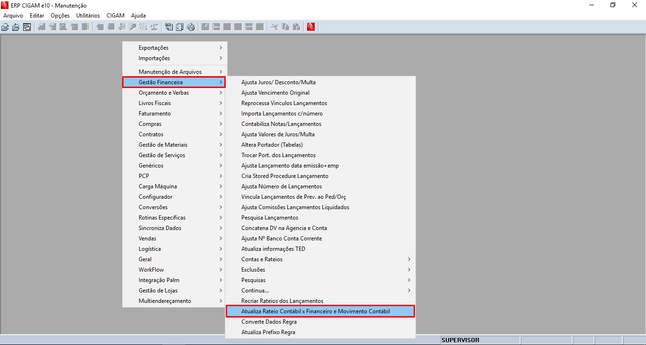The width and height of the screenshot is (646, 345).
Task: Select the WorkFlow menu entry
Action: [x=175, y=270]
